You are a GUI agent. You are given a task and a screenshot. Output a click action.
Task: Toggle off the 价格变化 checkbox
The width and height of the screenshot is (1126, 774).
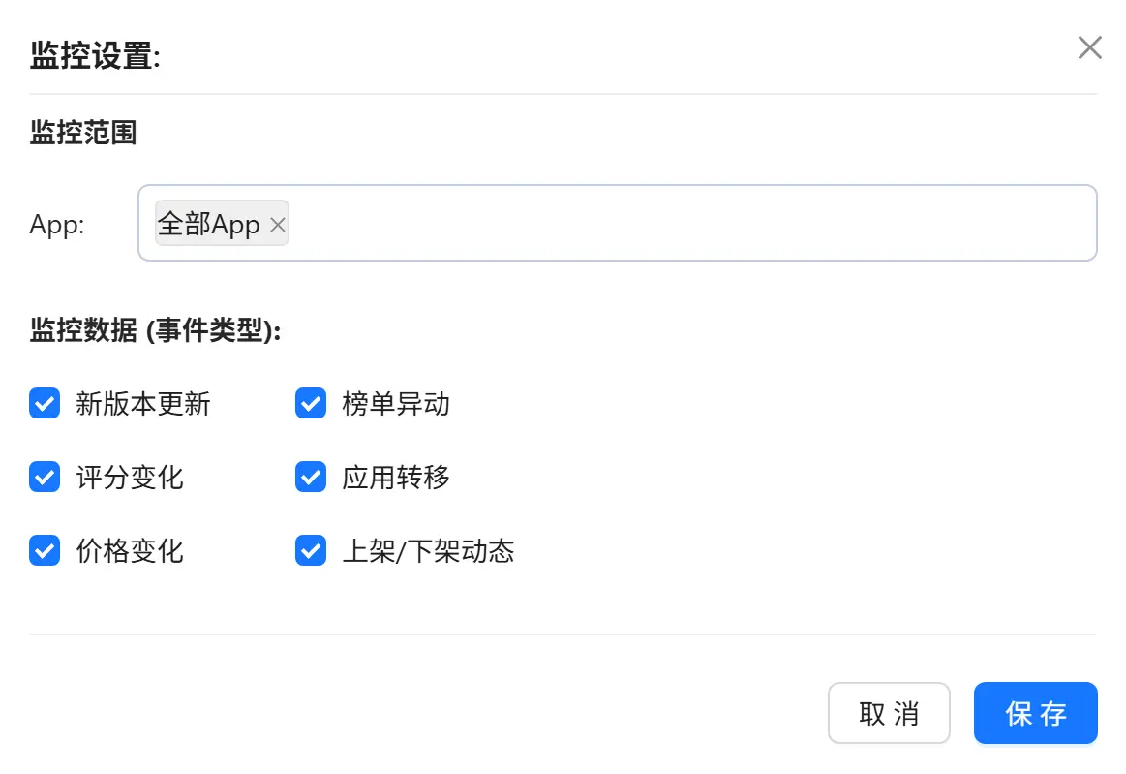[45, 551]
